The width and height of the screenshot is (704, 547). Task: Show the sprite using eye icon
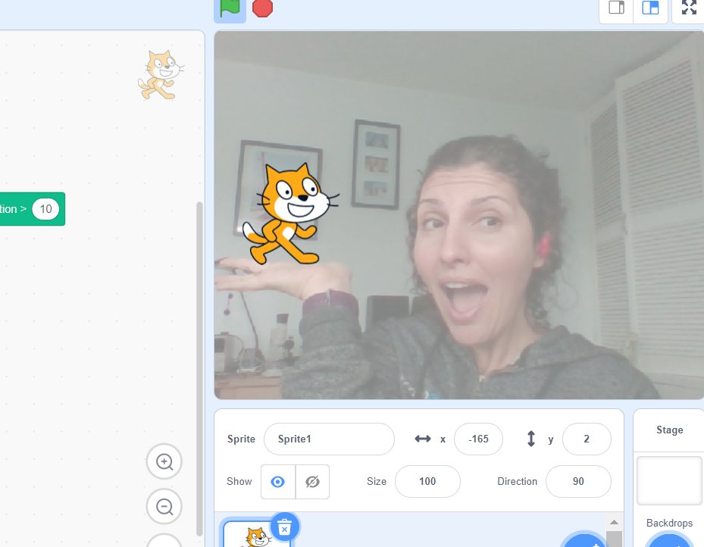point(278,482)
